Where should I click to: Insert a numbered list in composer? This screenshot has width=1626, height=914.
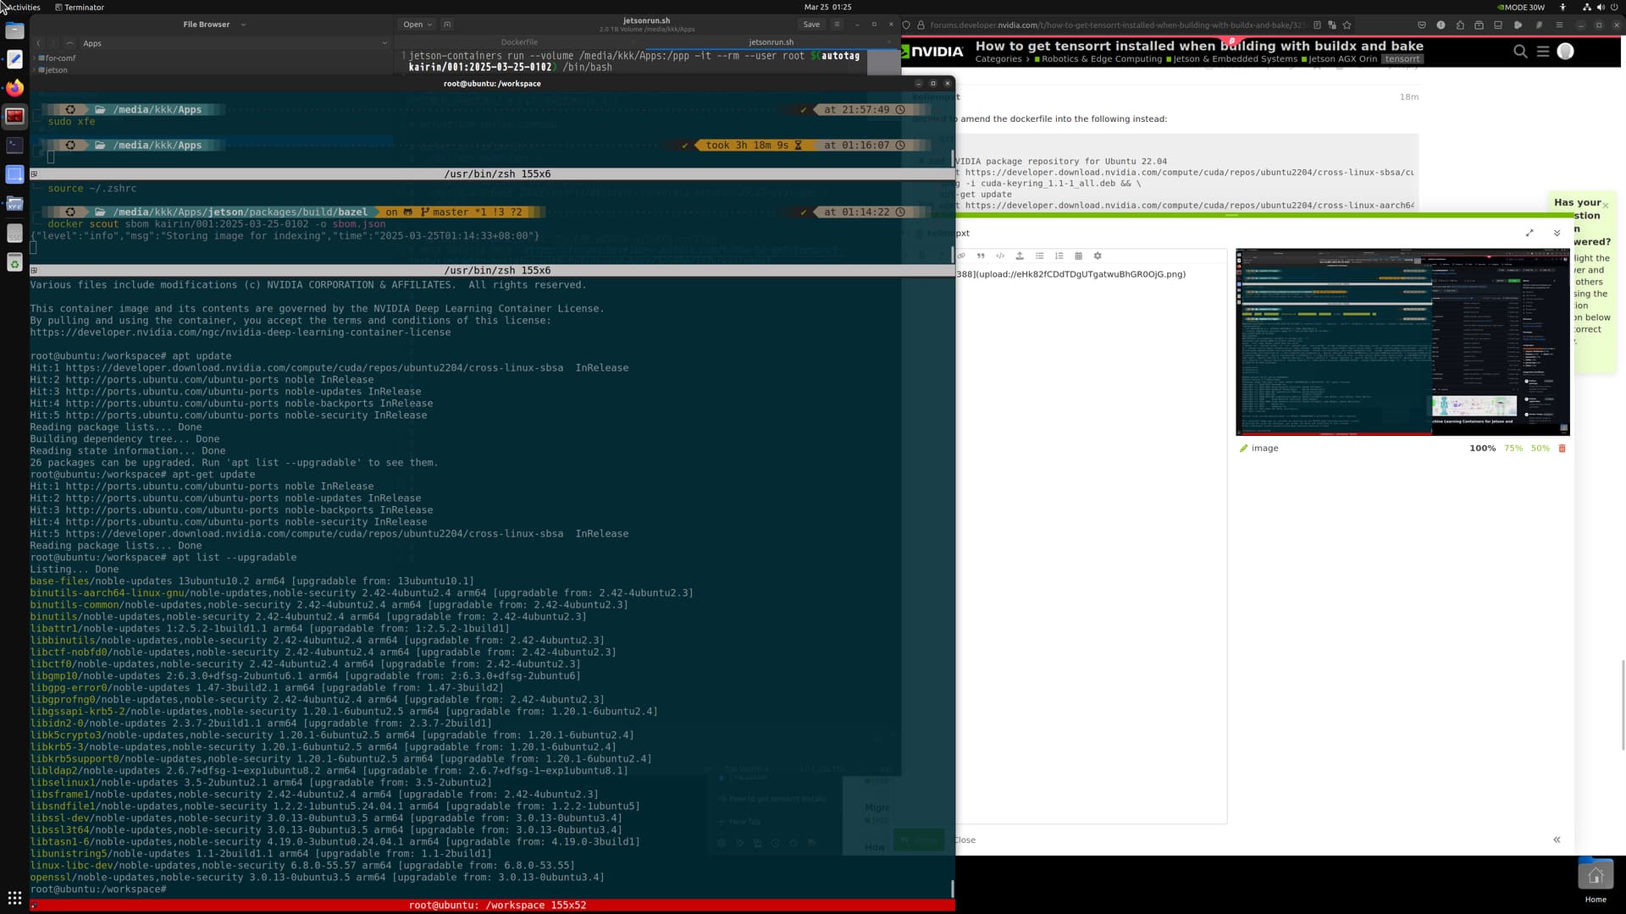[x=1059, y=256]
